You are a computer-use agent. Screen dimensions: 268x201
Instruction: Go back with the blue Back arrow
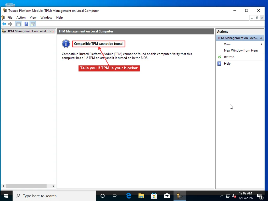tap(4, 24)
